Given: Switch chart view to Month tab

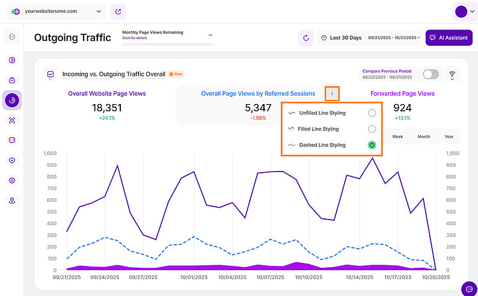Looking at the screenshot, I should pyautogui.click(x=424, y=137).
